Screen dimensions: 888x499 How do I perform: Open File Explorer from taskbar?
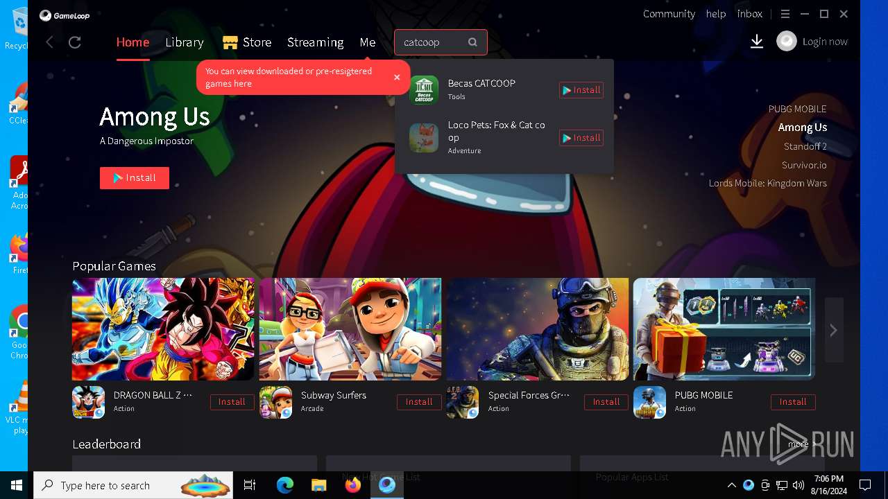pyautogui.click(x=318, y=485)
